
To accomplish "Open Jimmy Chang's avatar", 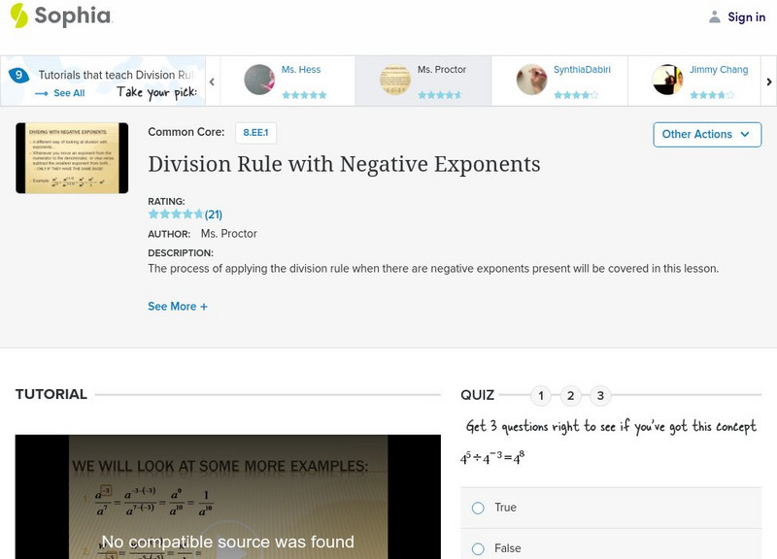I will [670, 78].
